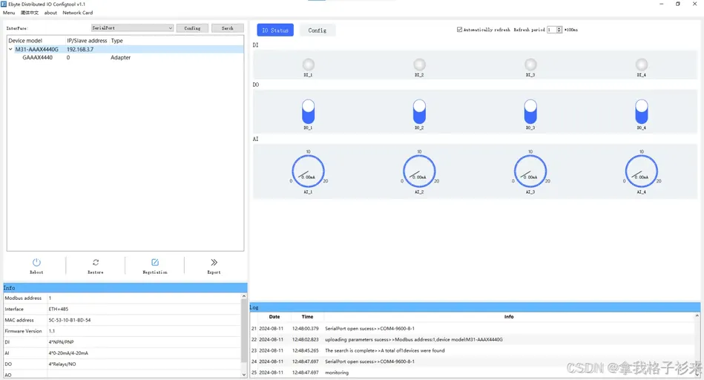Screen dimensions: 704x380
Task: Select the GAAAX4440 adapter row
Action: 125,57
